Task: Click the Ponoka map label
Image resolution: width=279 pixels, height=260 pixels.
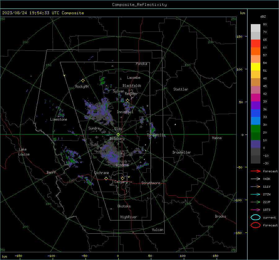Action: 141,64
